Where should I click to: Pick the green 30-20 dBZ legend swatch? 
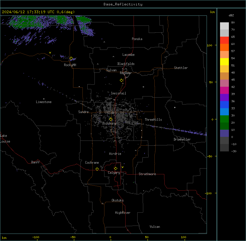(224, 119)
